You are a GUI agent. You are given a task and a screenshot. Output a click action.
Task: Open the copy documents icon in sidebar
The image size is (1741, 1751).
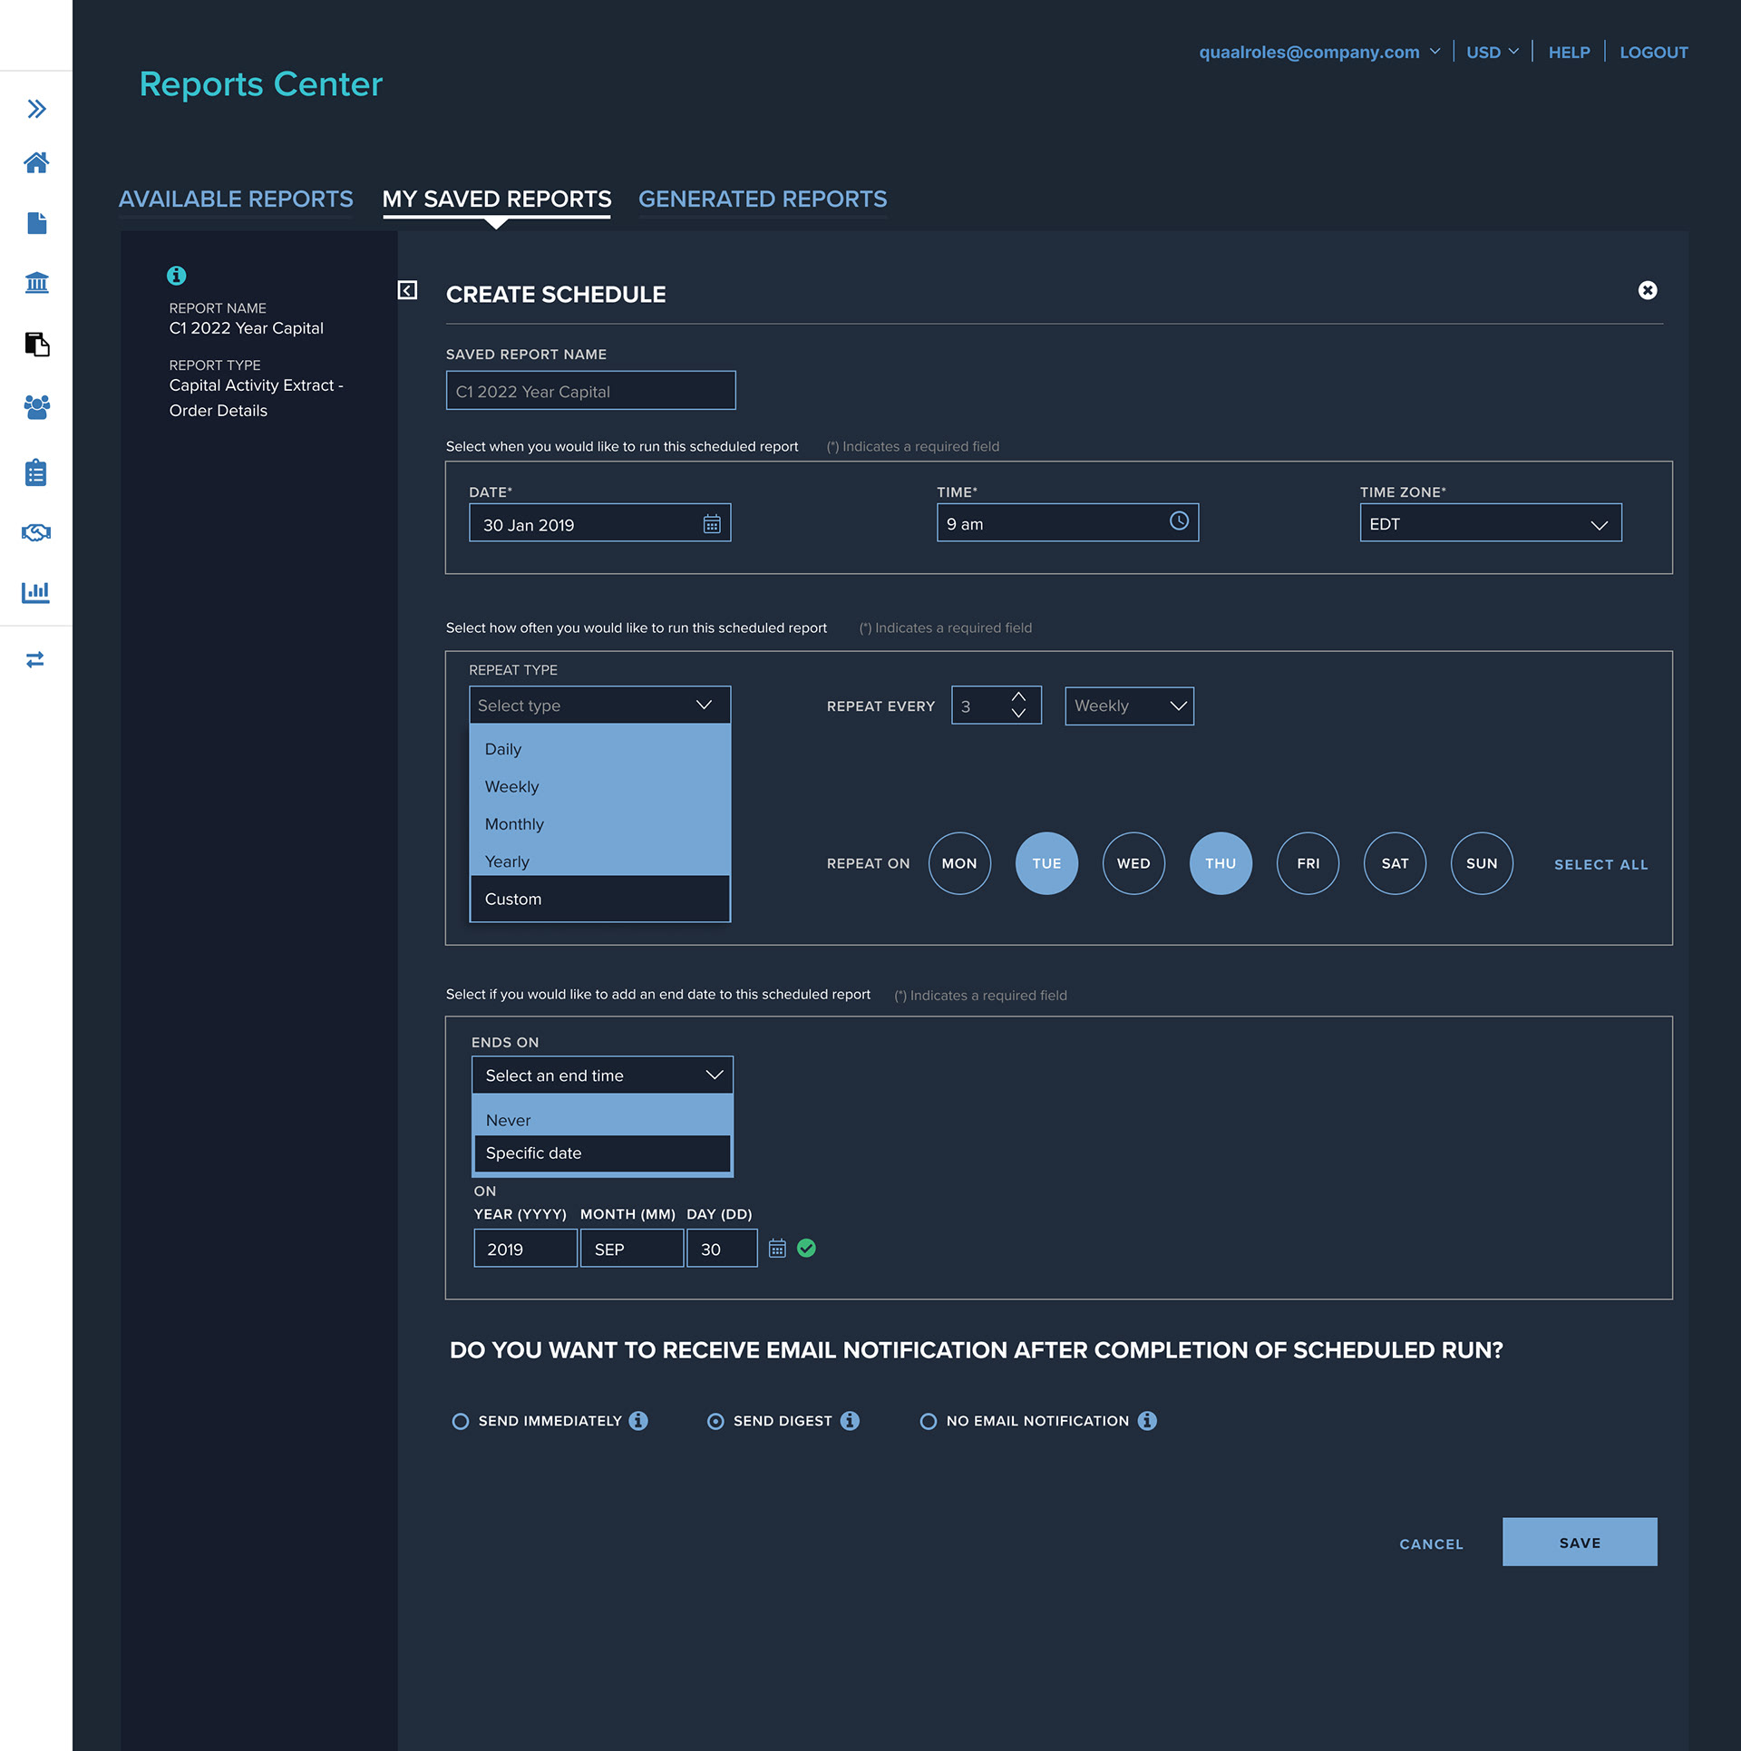(36, 345)
